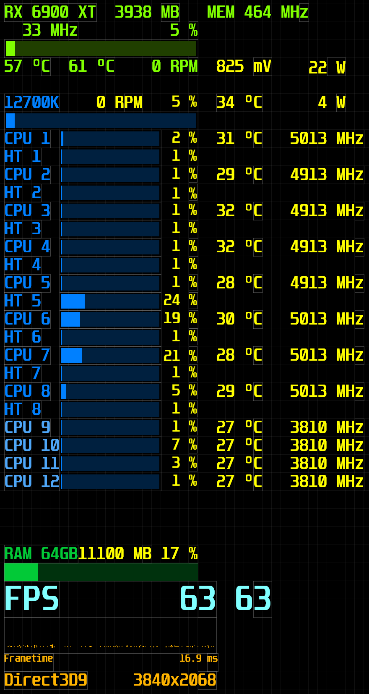Click the CPU 1 usage bar
Viewport: 369px width, 694px height.
point(110,139)
